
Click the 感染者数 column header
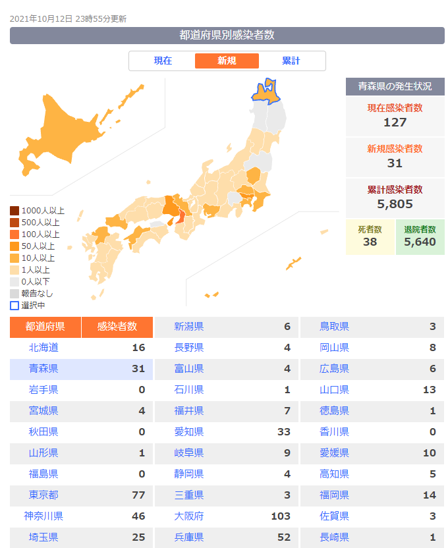point(117,327)
